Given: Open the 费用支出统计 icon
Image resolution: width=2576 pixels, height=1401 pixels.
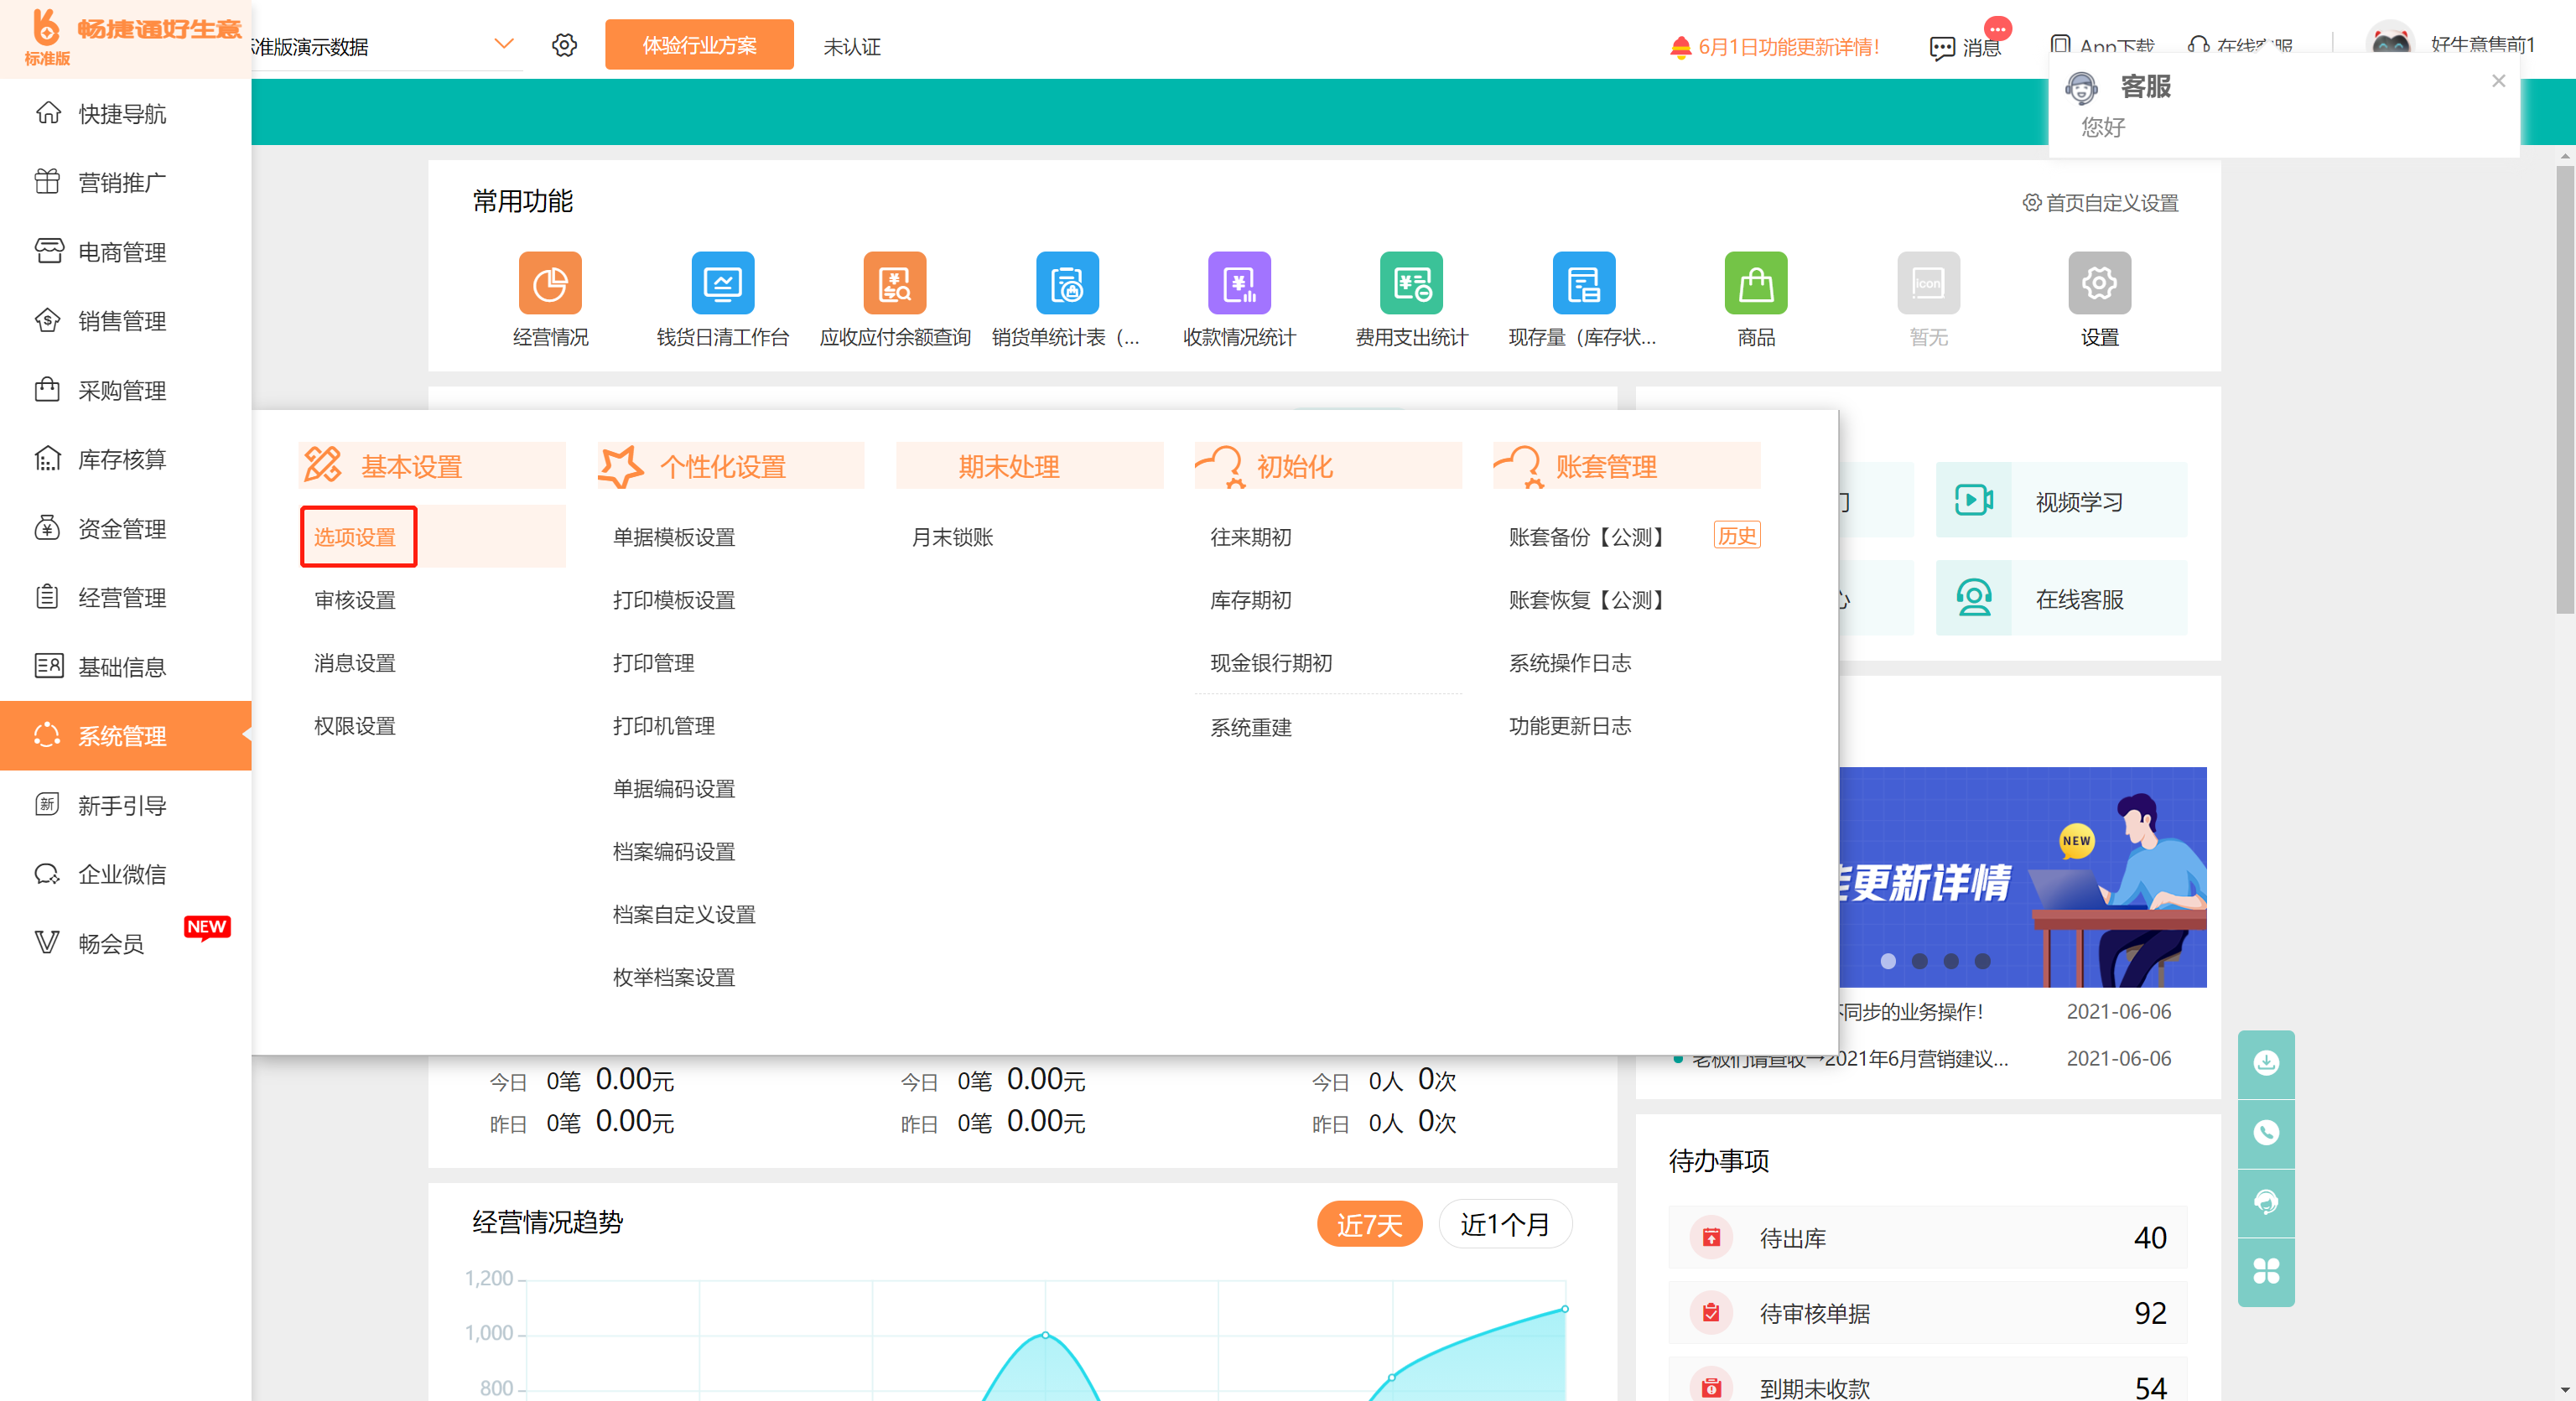Looking at the screenshot, I should tap(1411, 283).
